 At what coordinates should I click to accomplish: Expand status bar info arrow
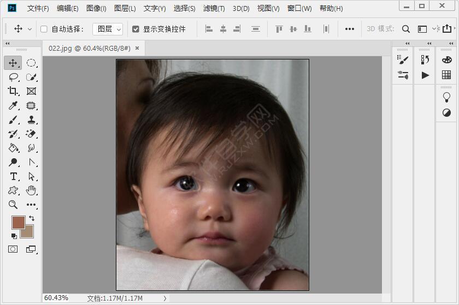[x=165, y=298]
